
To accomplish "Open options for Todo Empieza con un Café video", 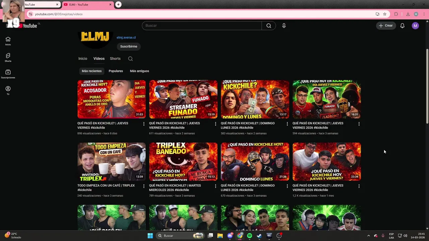I will [x=144, y=186].
